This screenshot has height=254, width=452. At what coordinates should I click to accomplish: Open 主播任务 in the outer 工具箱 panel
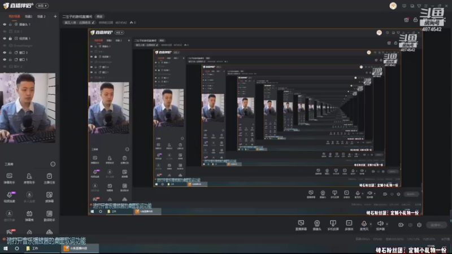[49, 178]
